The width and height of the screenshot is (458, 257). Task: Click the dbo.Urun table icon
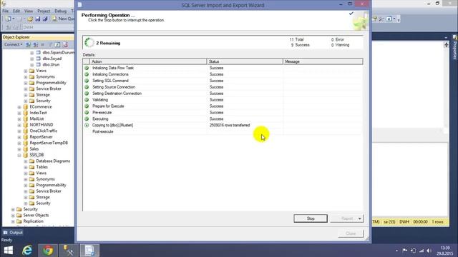[38, 65]
